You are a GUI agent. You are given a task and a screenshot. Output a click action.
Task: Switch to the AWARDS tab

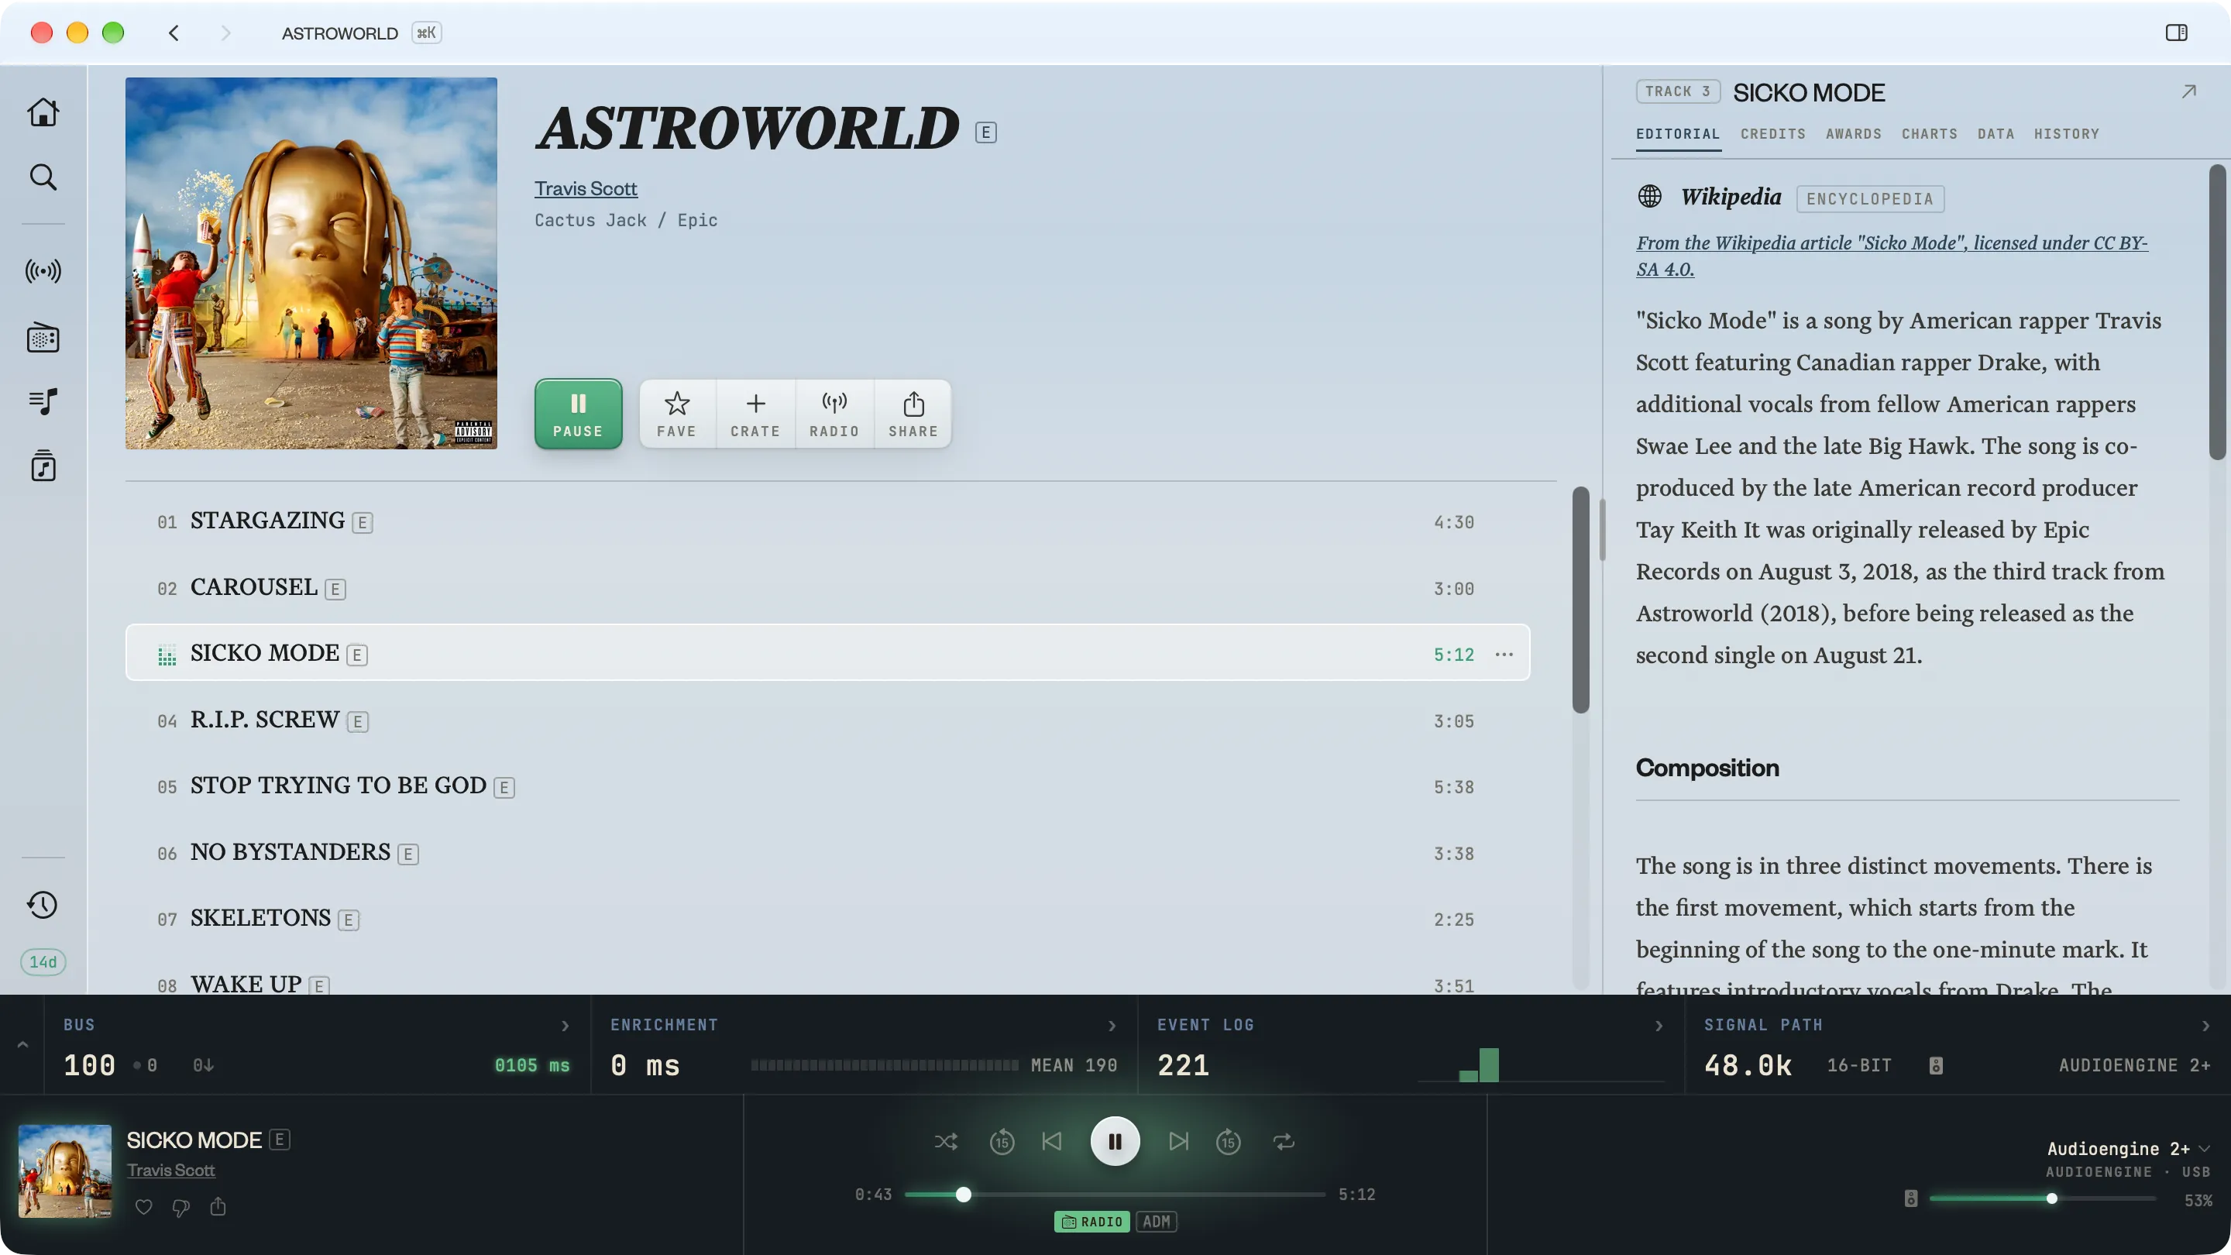(1854, 134)
